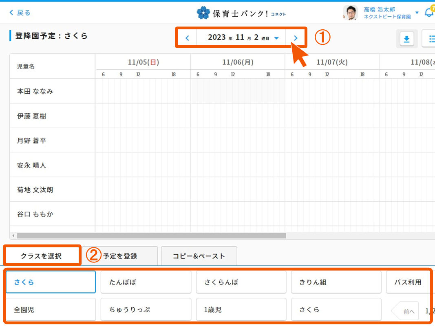Screen dimensions: 435x326
Task: Click child name 本田 ななみ
Action: [x=35, y=91]
